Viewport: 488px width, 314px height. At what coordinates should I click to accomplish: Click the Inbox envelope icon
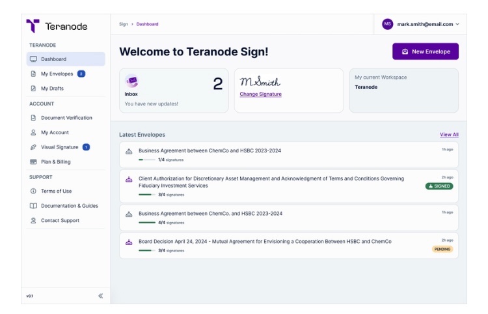(131, 81)
